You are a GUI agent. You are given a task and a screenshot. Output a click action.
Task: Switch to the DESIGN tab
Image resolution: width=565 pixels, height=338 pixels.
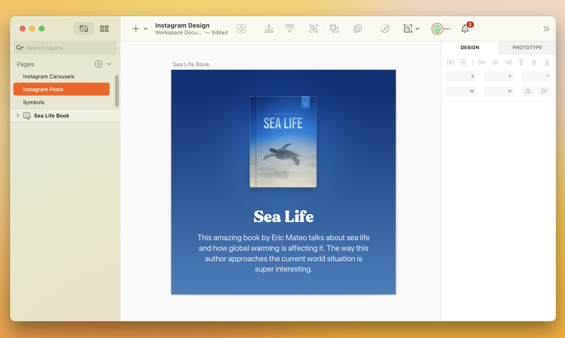pos(470,48)
